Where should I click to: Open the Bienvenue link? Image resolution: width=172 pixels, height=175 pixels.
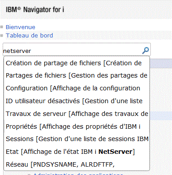20,27
